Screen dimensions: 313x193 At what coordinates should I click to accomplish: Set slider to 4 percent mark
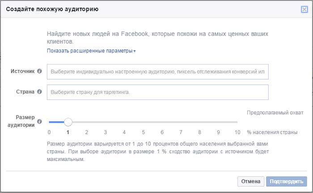tap(124, 122)
